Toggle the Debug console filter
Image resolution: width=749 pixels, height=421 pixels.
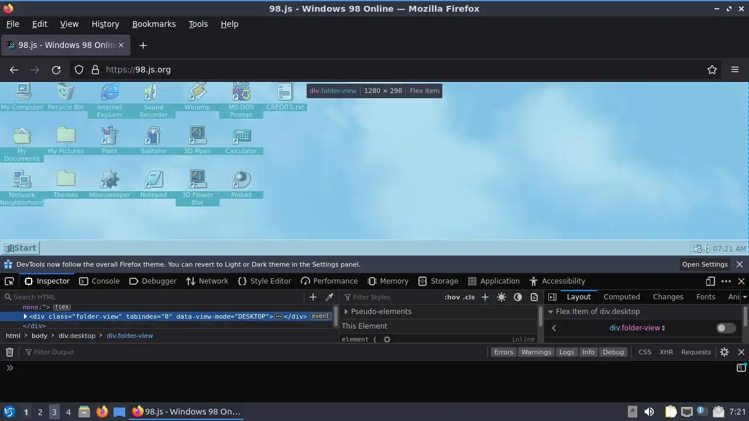[613, 352]
